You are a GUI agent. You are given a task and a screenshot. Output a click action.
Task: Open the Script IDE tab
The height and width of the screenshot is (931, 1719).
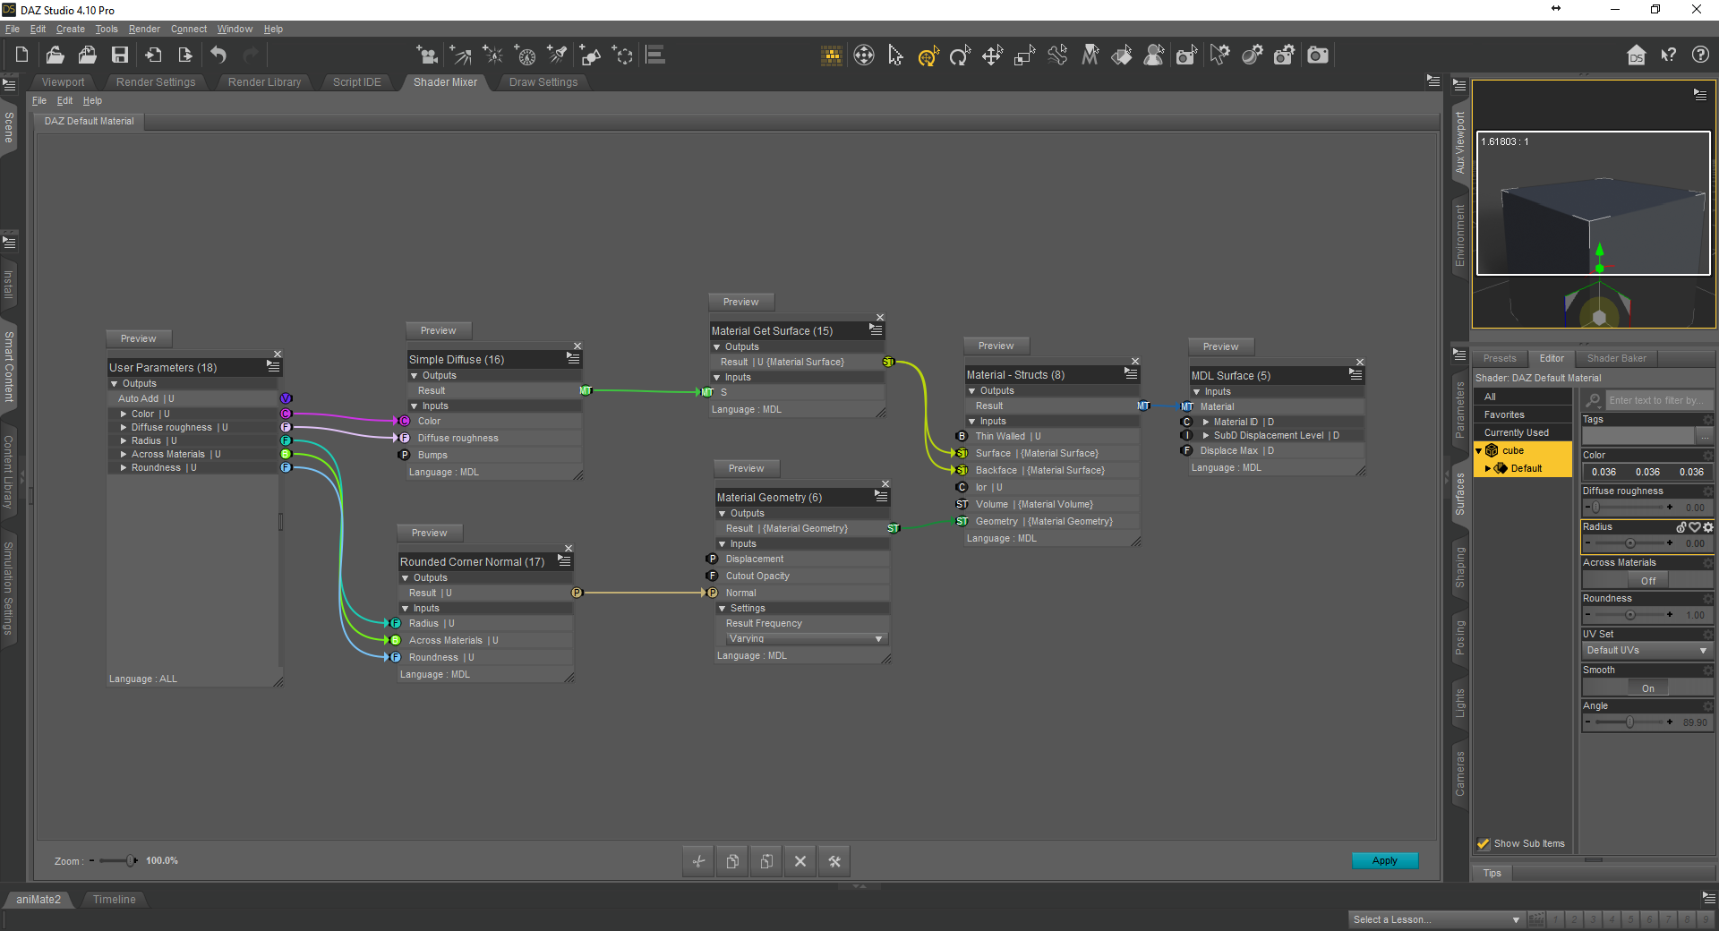click(x=357, y=82)
